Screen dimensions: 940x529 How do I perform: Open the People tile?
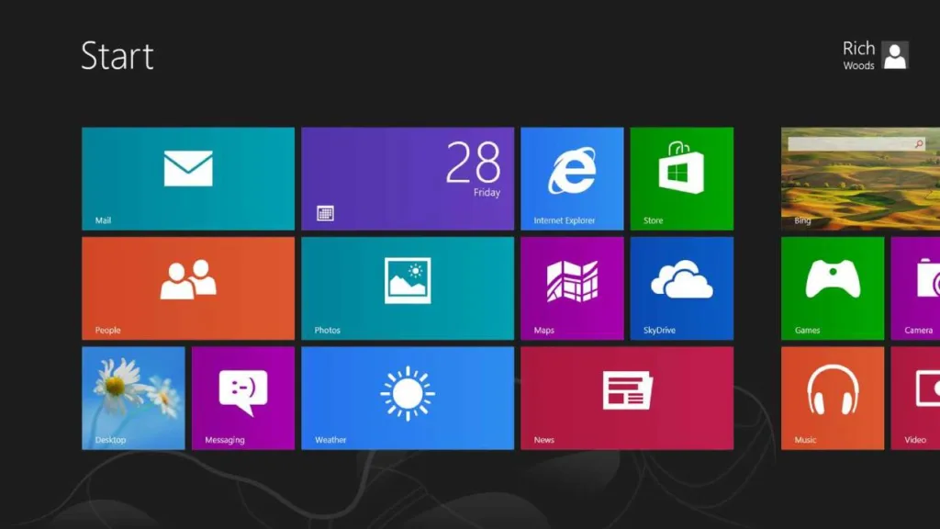(x=188, y=287)
